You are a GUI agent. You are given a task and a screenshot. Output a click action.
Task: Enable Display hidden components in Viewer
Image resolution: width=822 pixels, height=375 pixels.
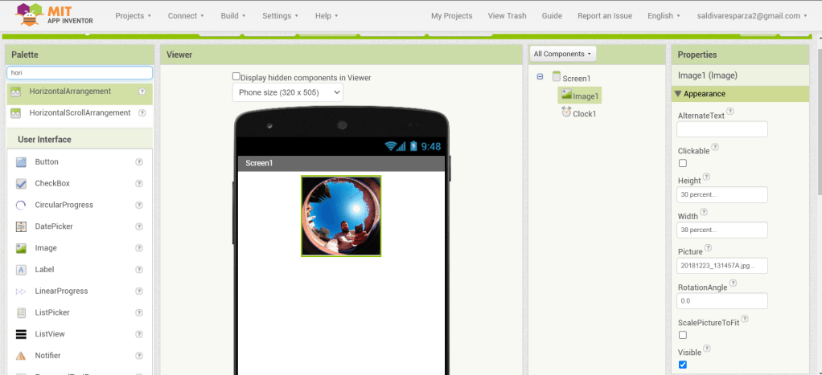(x=236, y=77)
